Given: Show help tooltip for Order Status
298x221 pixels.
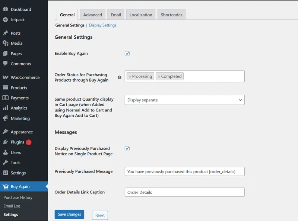Looking at the screenshot, I should pos(119,77).
